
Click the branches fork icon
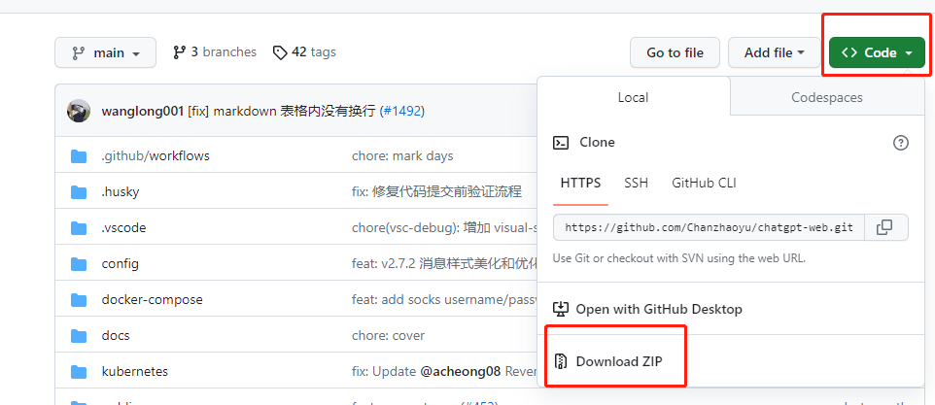[179, 52]
